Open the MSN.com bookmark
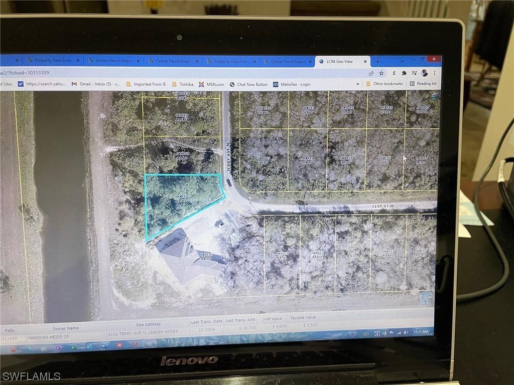The width and height of the screenshot is (514, 385). (x=212, y=84)
